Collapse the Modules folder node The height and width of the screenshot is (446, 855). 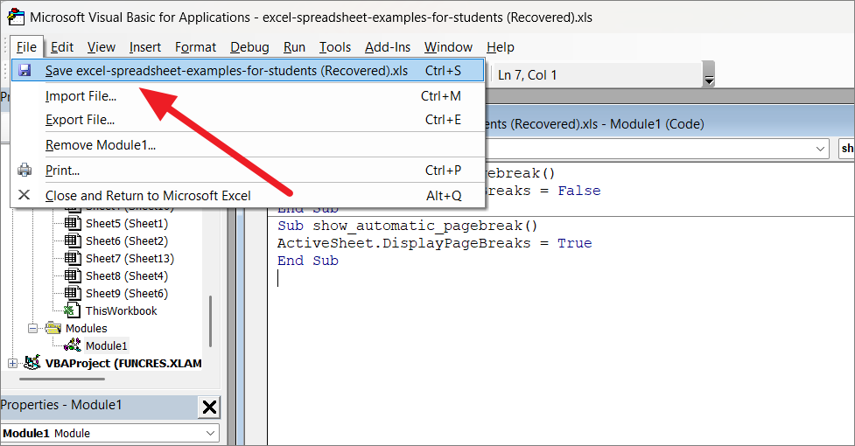click(x=32, y=328)
